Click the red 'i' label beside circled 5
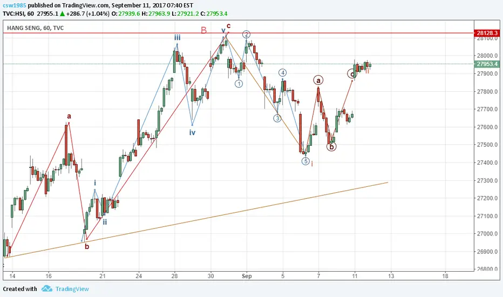 click(312, 164)
